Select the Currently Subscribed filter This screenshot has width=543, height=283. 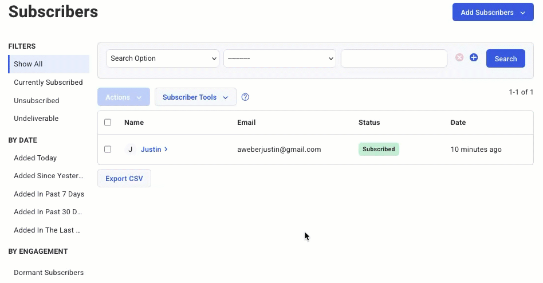coord(48,82)
